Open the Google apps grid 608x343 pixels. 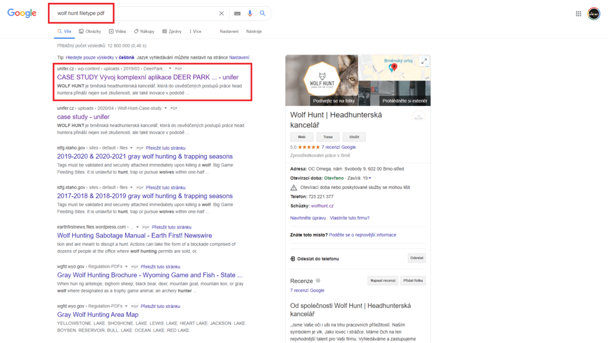coord(578,14)
